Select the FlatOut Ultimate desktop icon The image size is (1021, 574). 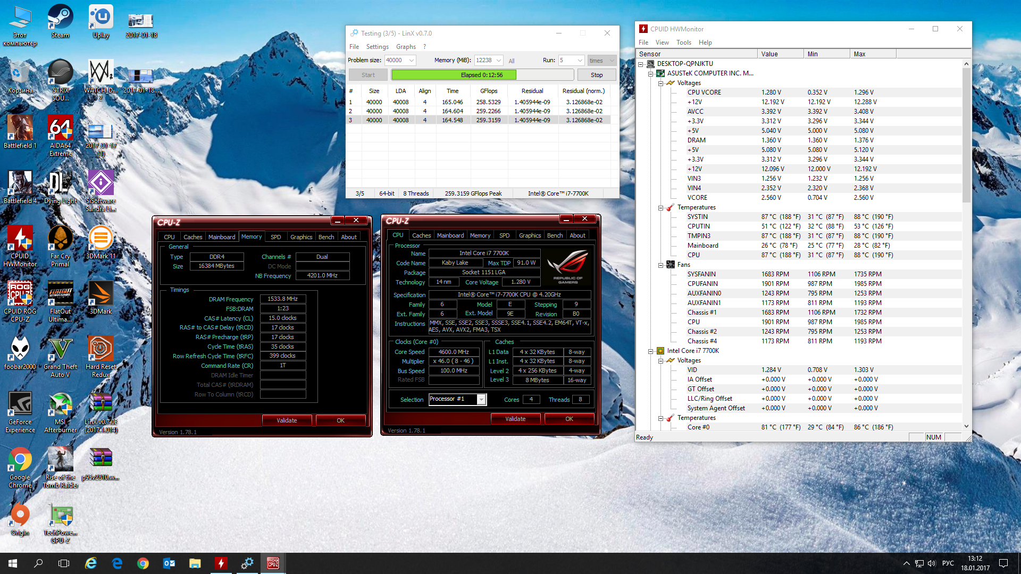60,301
